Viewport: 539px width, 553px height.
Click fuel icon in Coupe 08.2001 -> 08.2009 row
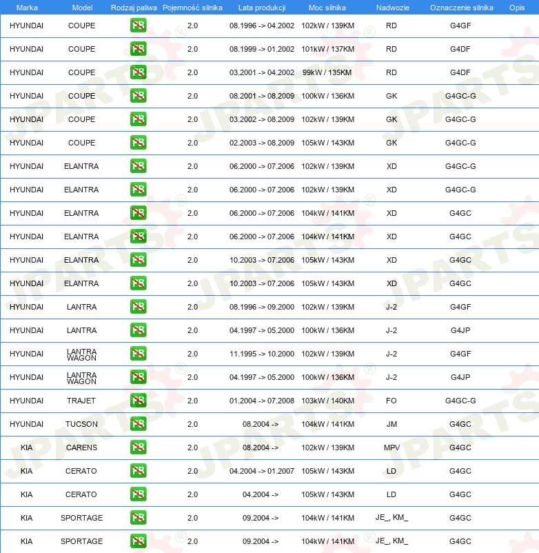click(x=138, y=96)
